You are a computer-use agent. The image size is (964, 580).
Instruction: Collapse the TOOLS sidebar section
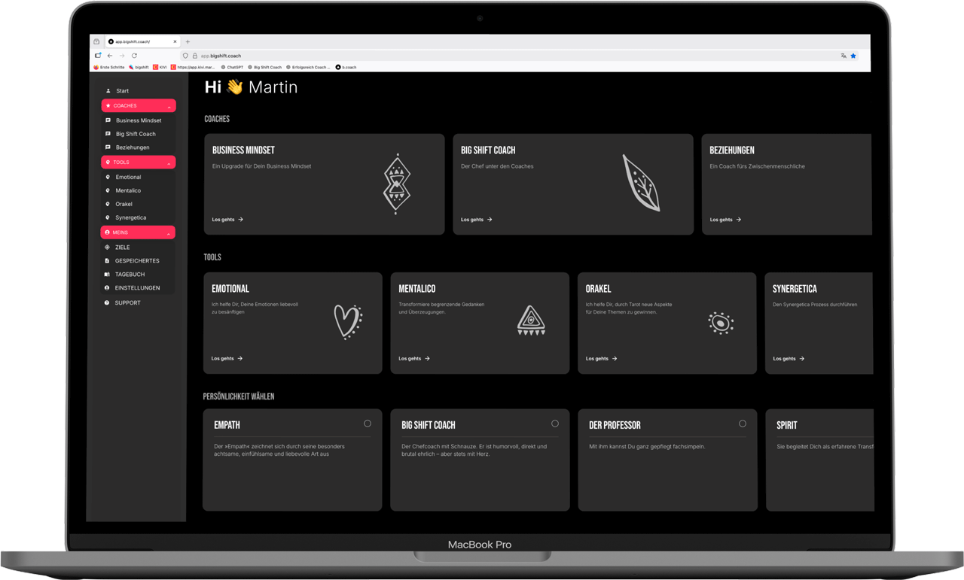tap(169, 162)
